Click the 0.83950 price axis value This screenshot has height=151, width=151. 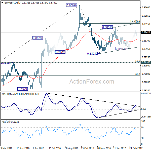pyautogui.click(x=146, y=49)
